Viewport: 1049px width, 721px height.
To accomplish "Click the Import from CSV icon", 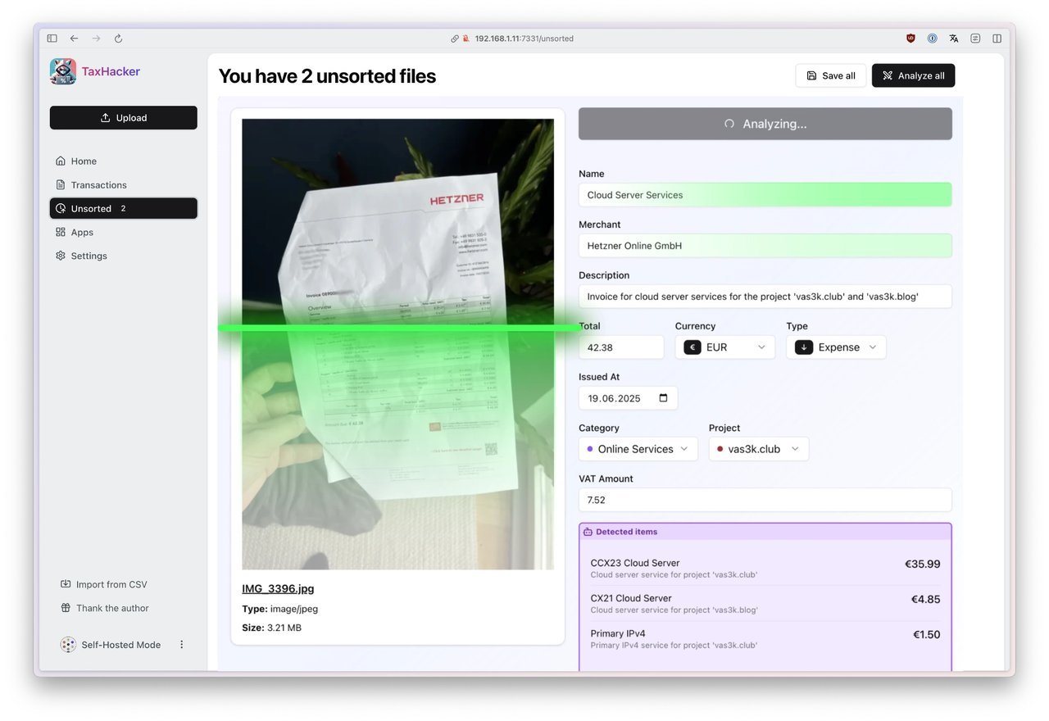I will point(66,583).
